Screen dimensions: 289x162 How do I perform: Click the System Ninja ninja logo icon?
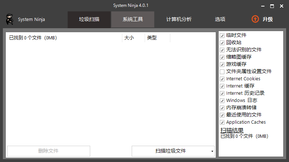(x=9, y=19)
